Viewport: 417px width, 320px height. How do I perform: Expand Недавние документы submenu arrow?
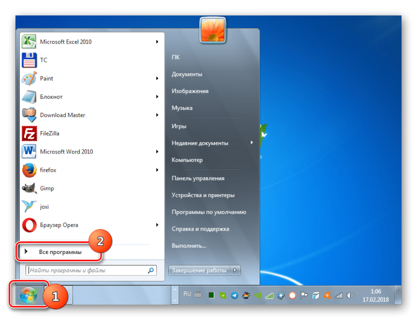[x=251, y=143]
